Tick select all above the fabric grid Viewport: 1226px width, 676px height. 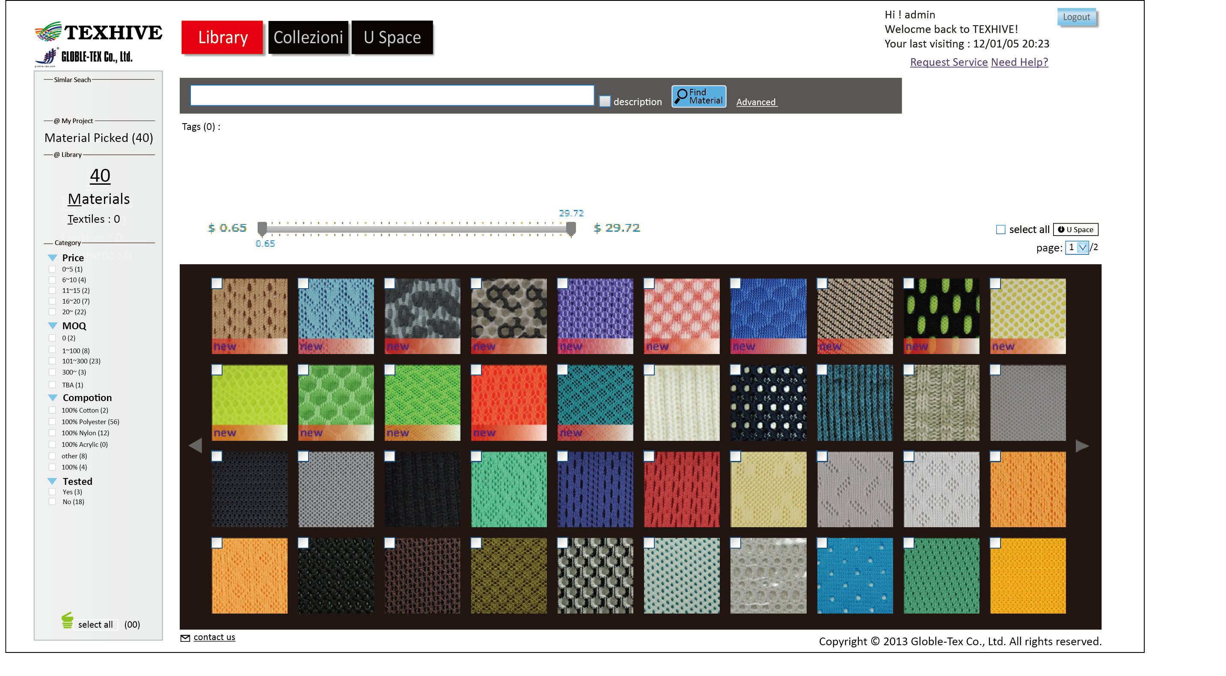1000,230
